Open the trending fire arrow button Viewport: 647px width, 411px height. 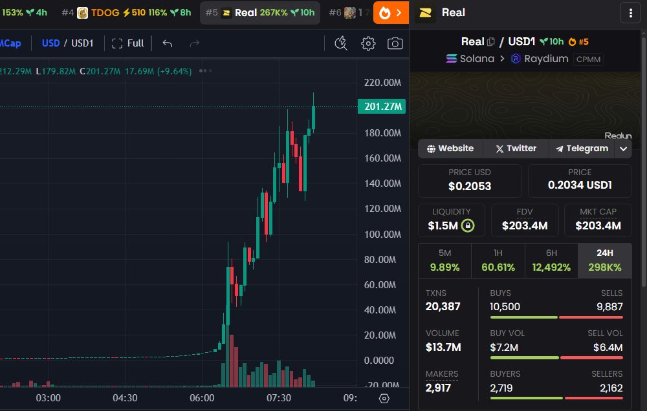391,13
